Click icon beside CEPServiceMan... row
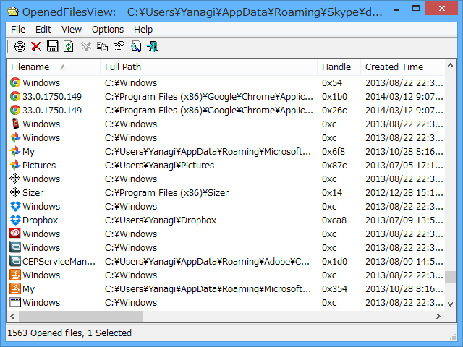463x347 pixels. [15, 261]
